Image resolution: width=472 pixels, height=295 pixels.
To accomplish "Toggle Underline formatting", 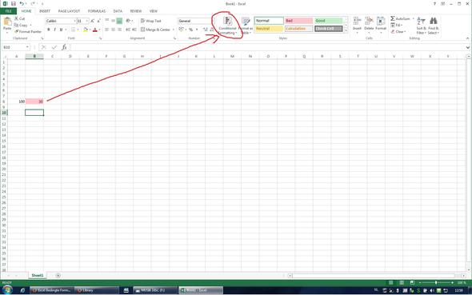I will tap(61, 30).
